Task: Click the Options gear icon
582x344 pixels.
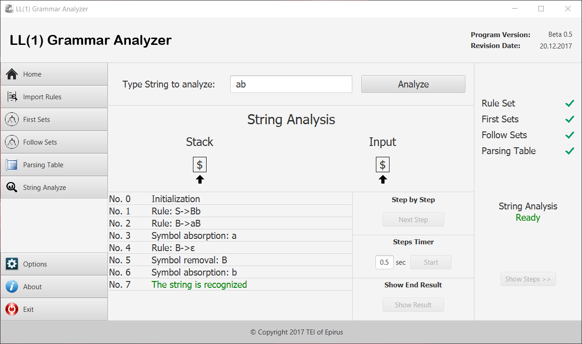Action: pos(12,264)
